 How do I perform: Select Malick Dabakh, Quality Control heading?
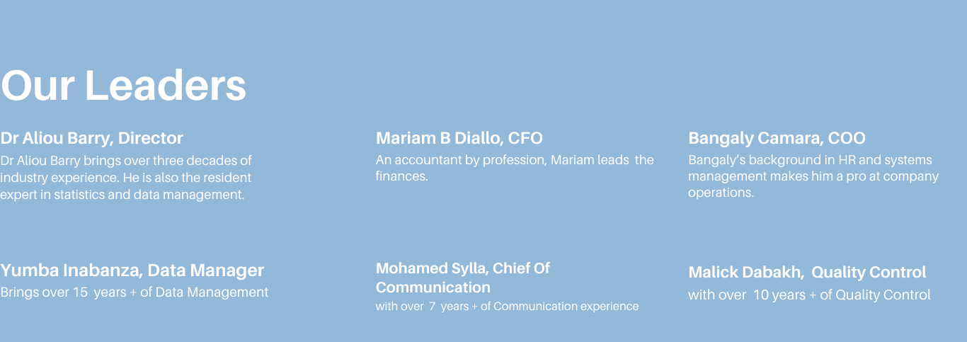tap(807, 272)
